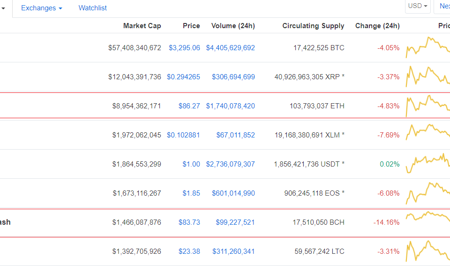Select the 17,422,525 BTC supply value
This screenshot has height=266, width=450.
point(319,48)
